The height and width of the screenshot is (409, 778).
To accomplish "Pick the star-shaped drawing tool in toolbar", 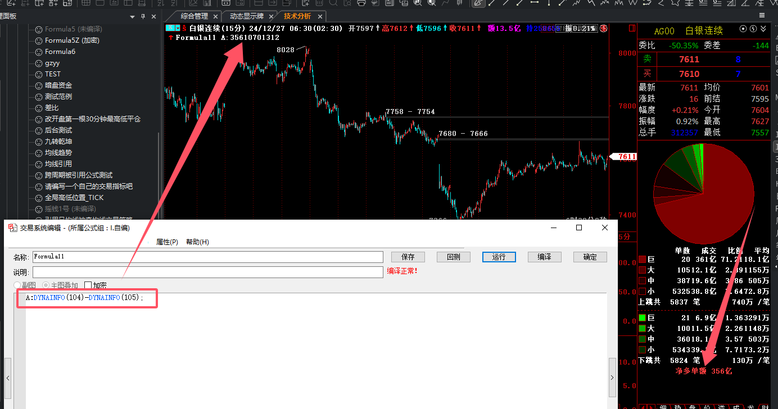I will pos(675,3).
